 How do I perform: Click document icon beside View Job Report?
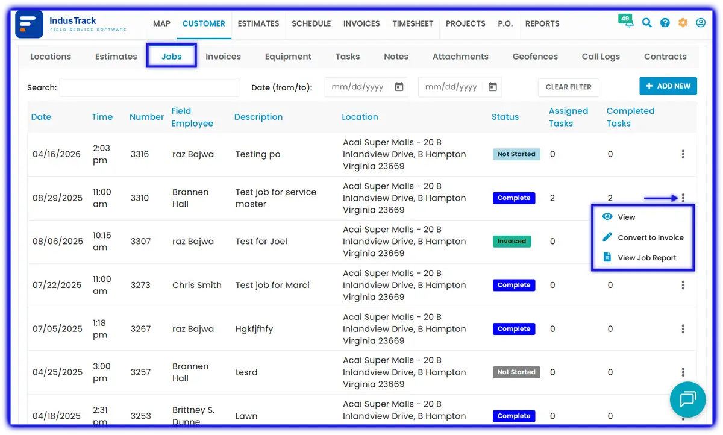pos(607,257)
